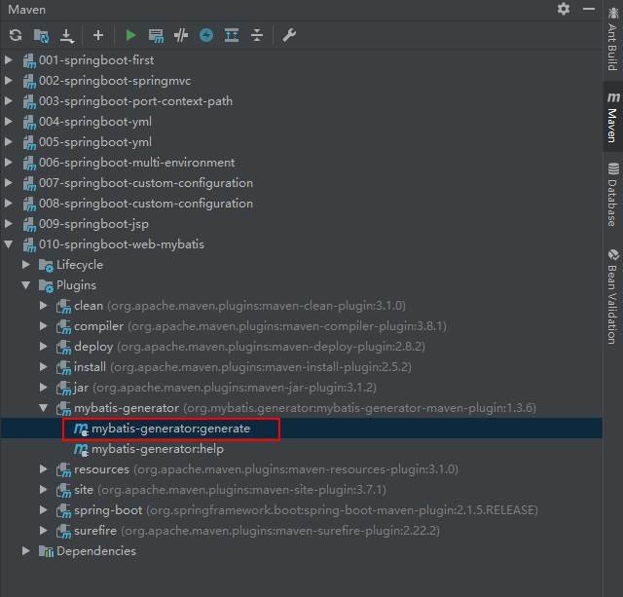Click mybatis-generator:generate goal icon

click(81, 429)
